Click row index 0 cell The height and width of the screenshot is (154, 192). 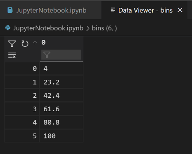pos(22,69)
